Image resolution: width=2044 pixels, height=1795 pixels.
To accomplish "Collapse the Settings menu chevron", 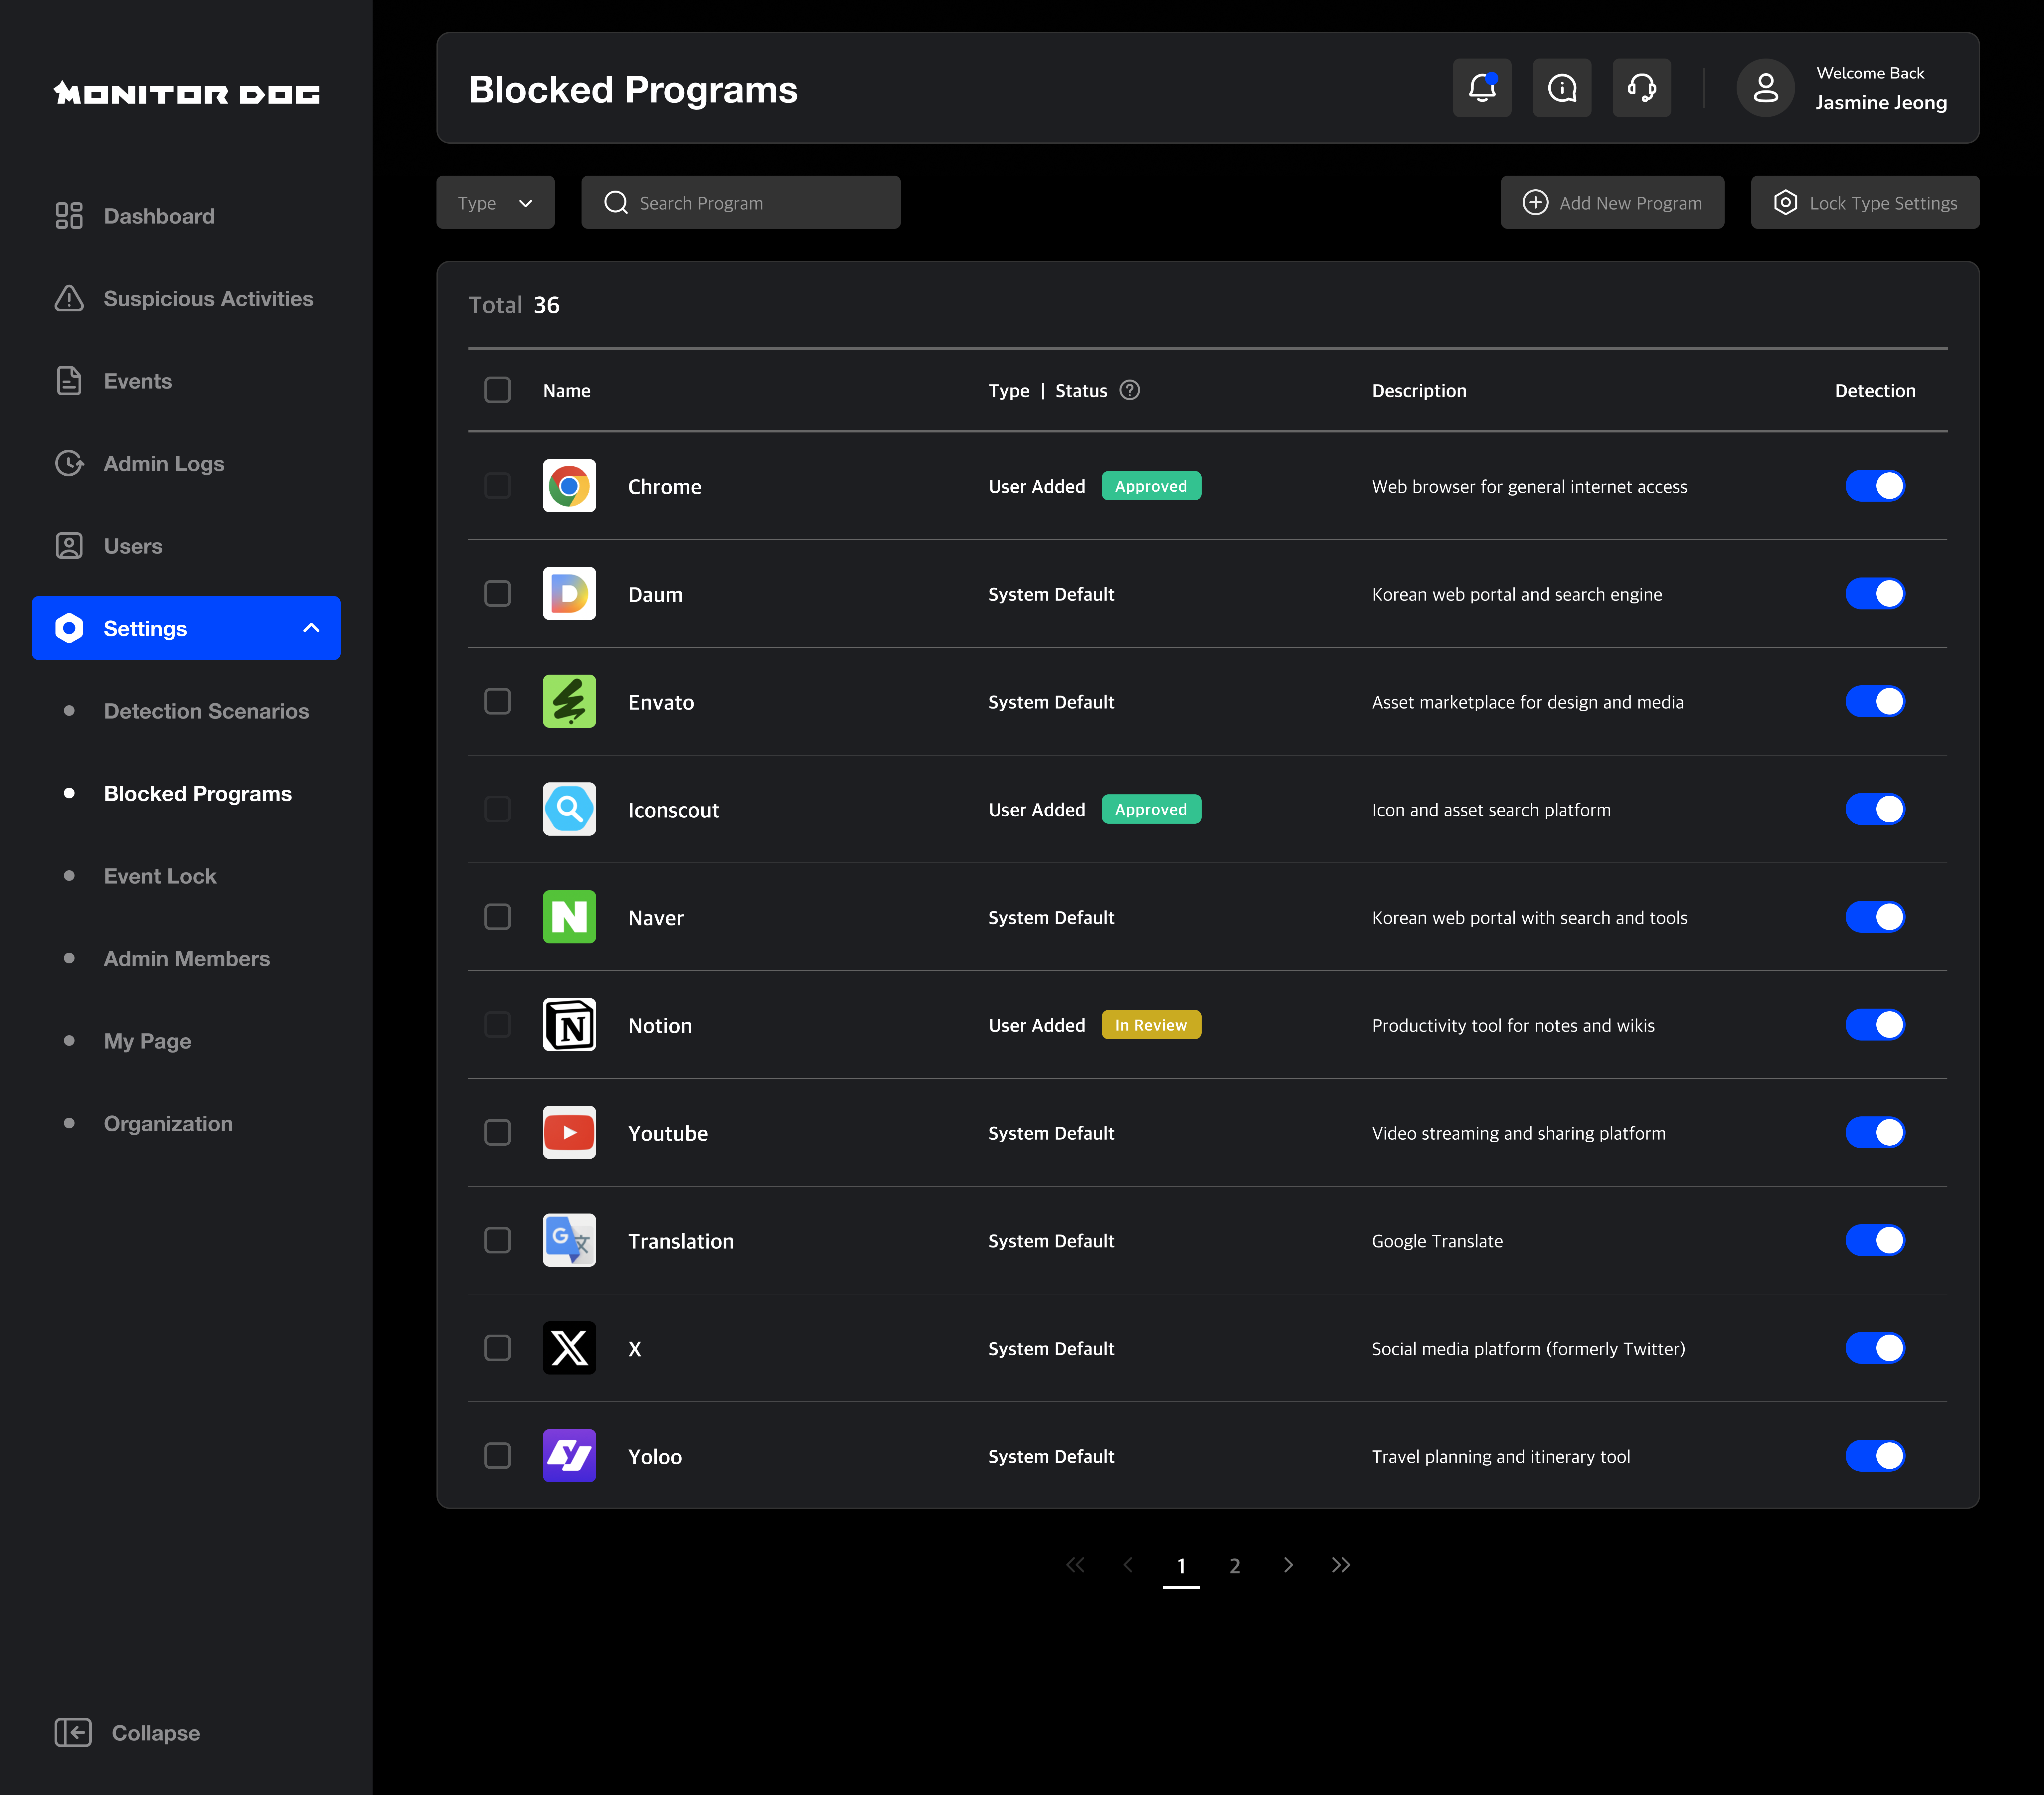I will (x=311, y=628).
